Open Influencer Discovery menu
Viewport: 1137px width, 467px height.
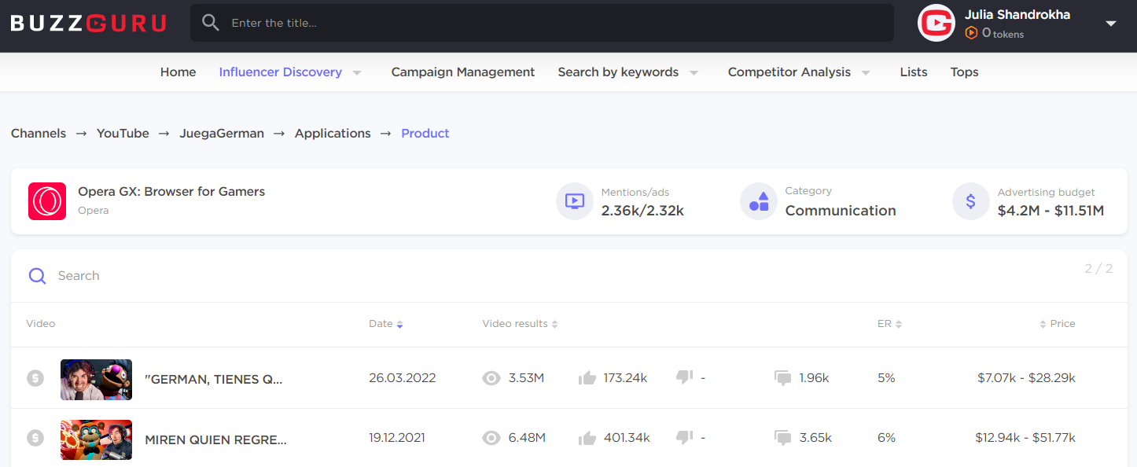coord(280,72)
